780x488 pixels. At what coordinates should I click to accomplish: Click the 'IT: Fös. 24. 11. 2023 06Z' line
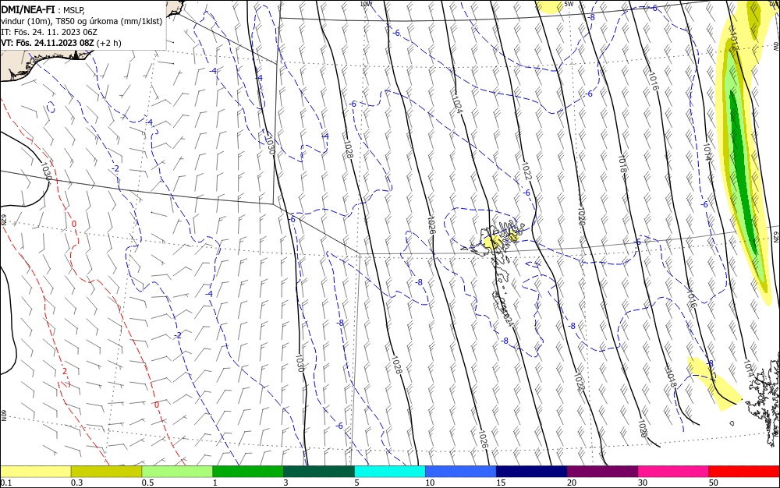pyautogui.click(x=49, y=32)
